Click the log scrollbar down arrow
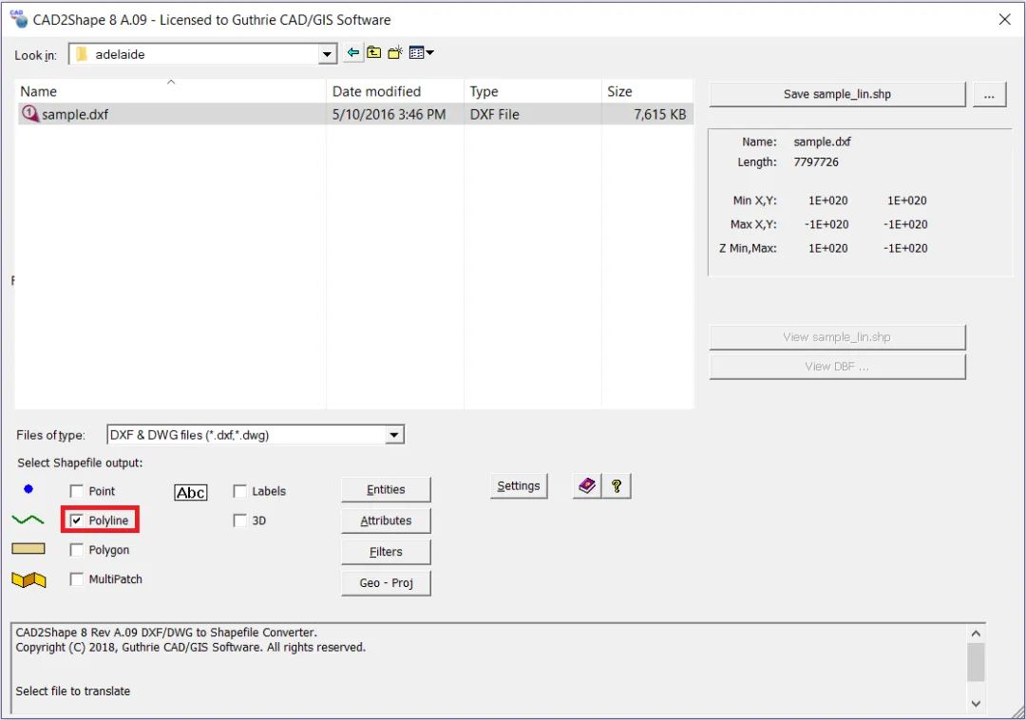Image resolution: width=1026 pixels, height=720 pixels. [976, 704]
